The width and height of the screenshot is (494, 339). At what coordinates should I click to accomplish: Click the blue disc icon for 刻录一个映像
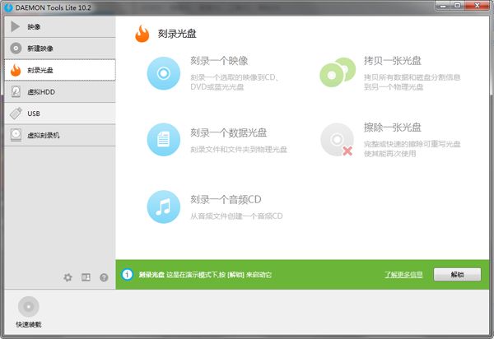coord(164,73)
